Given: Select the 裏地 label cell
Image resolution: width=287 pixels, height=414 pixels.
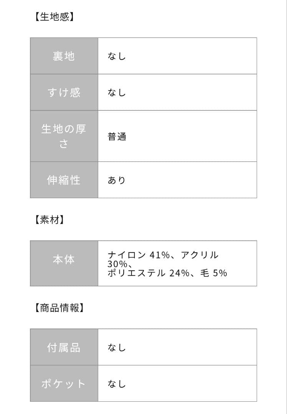Looking at the screenshot, I should [64, 56].
